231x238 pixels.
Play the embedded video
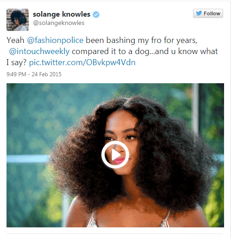pyautogui.click(x=115, y=154)
